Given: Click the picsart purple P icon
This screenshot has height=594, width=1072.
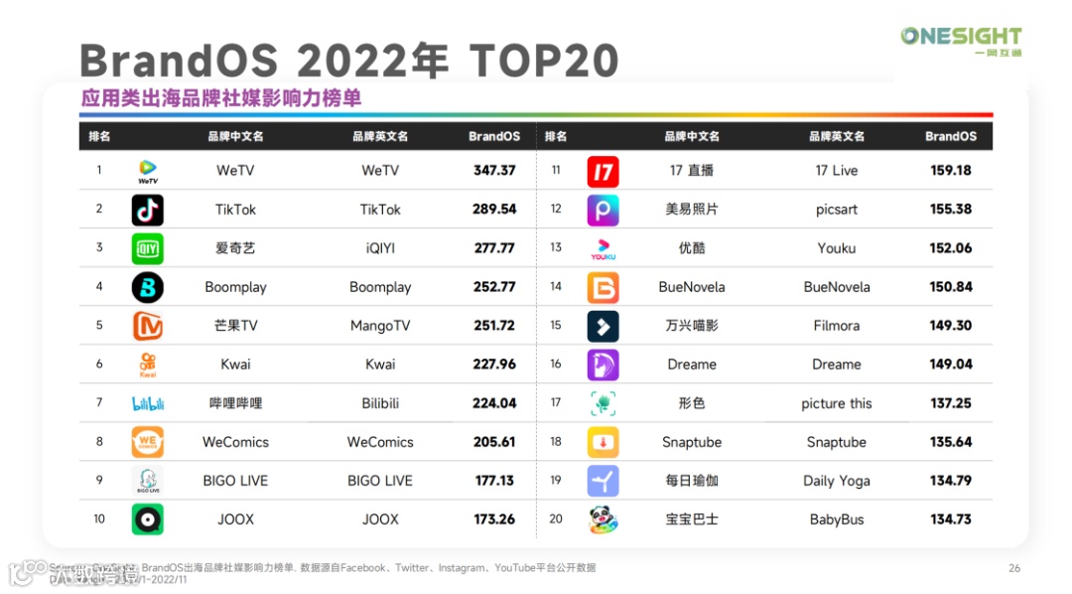Looking at the screenshot, I should (603, 211).
